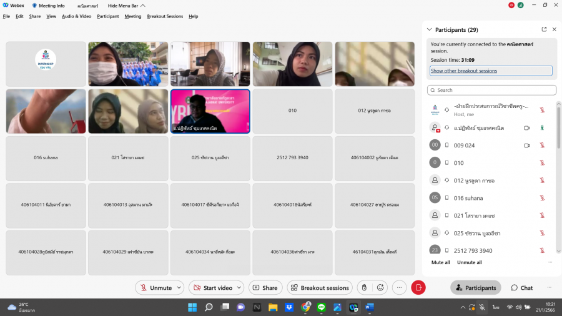Viewport: 562px width, 316px height.
Task: Open the emoji reactions picker
Action: [x=380, y=288]
